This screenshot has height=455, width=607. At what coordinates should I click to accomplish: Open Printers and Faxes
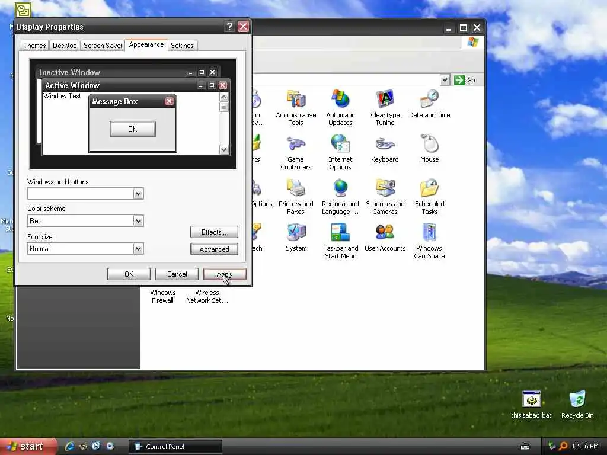(296, 197)
